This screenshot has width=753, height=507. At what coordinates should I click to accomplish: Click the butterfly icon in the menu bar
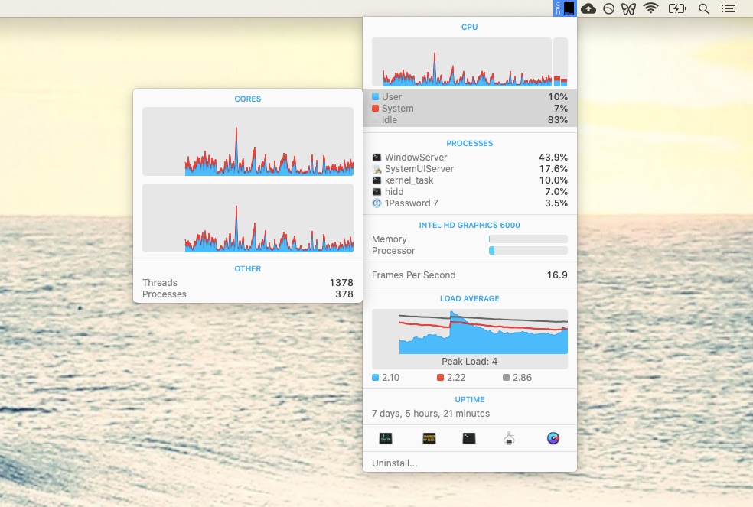(628, 8)
